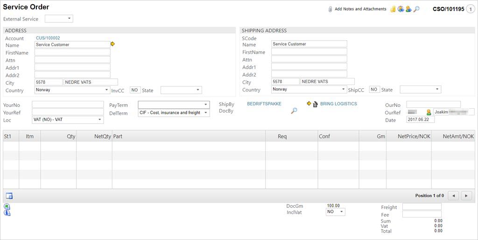The width and height of the screenshot is (478, 240).
Task: Click the green R icon at bottom left
Action: 7,206
